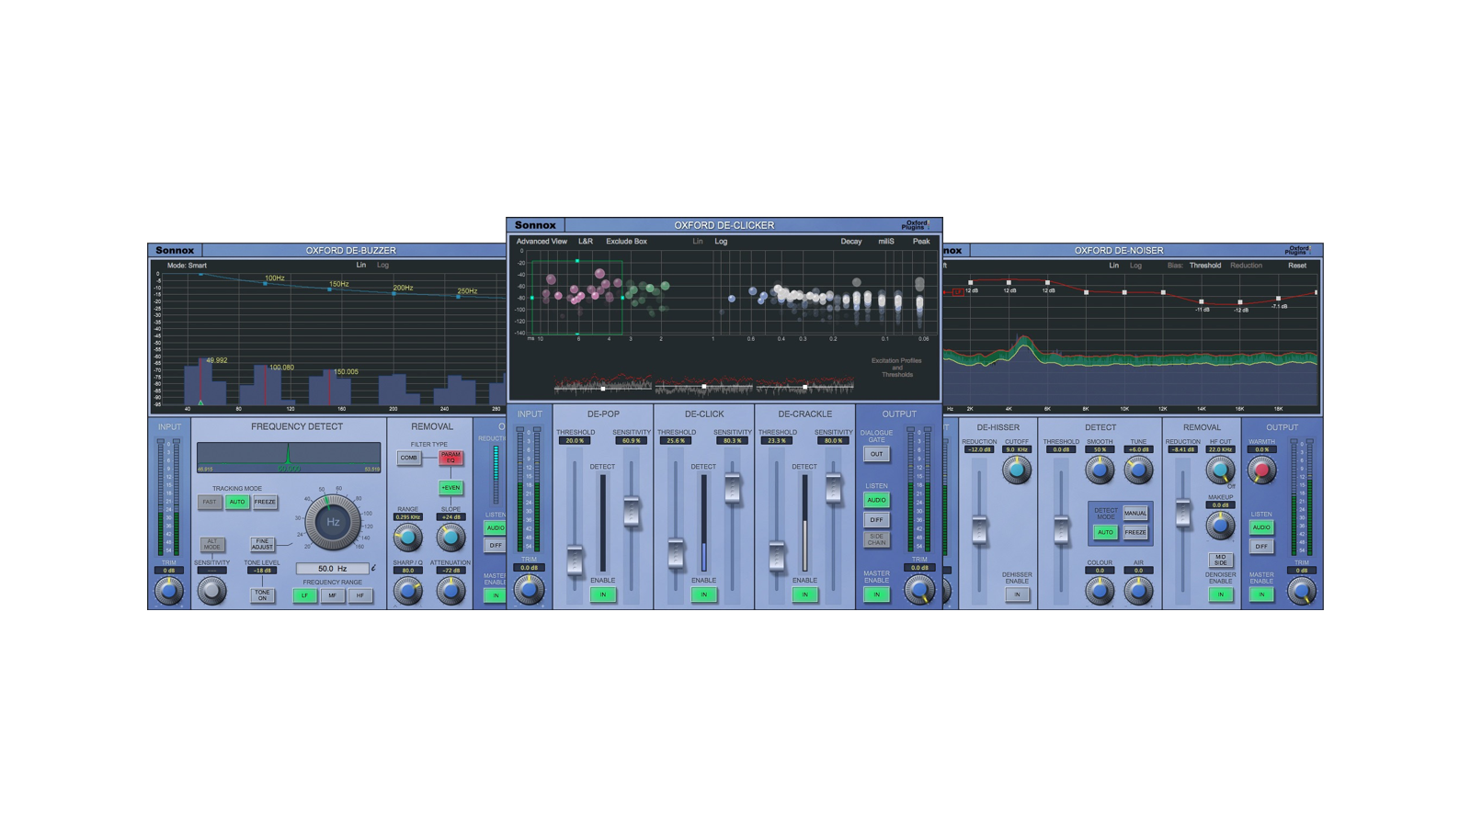Image resolution: width=1471 pixels, height=827 pixels.
Task: Toggle the DENOISER ENABLE IN button
Action: tap(1220, 595)
